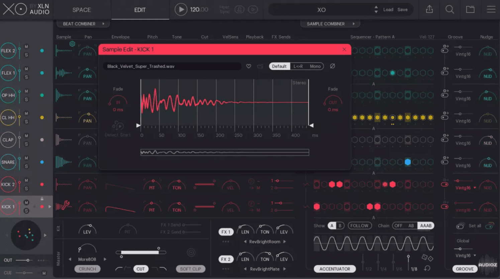The width and height of the screenshot is (500, 279).
Task: Switch to the SPACE tab
Action: 82,10
